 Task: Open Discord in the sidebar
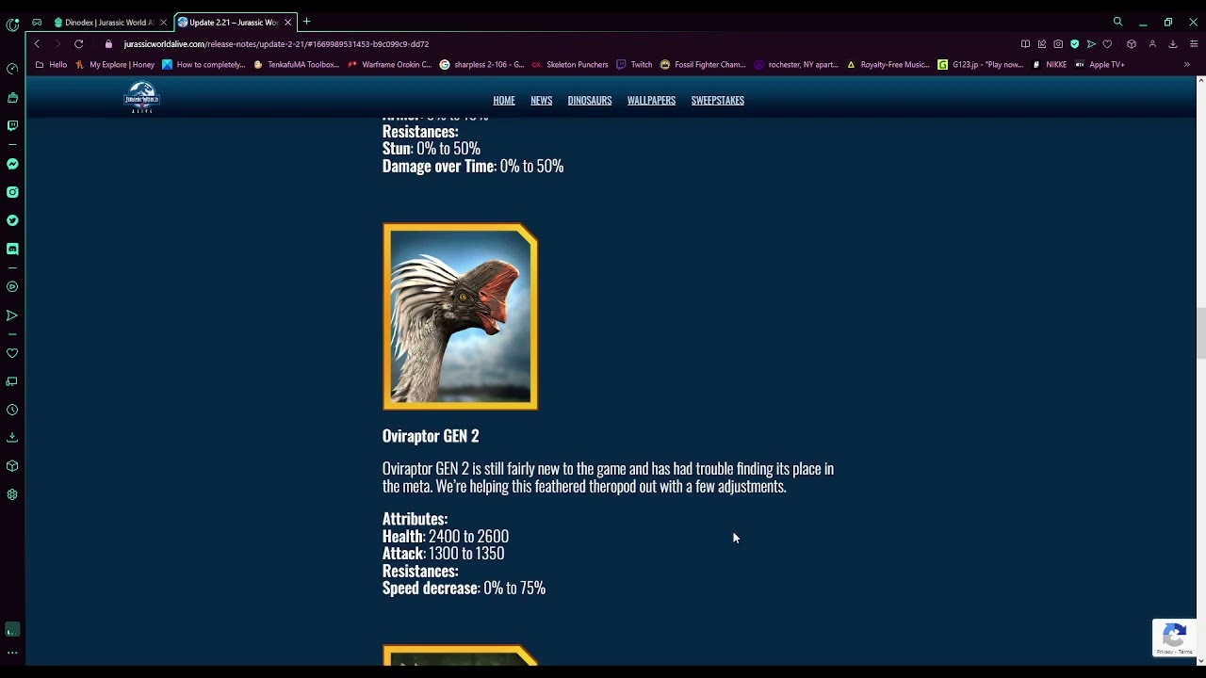(x=12, y=249)
